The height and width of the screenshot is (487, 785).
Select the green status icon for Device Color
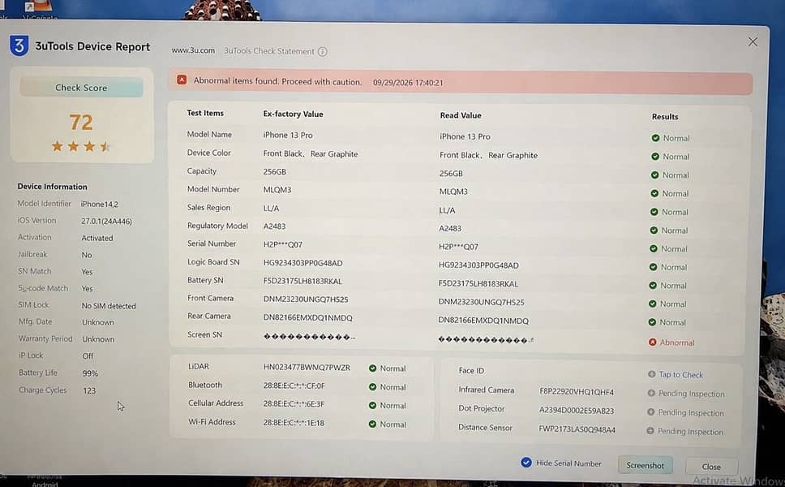click(x=654, y=157)
